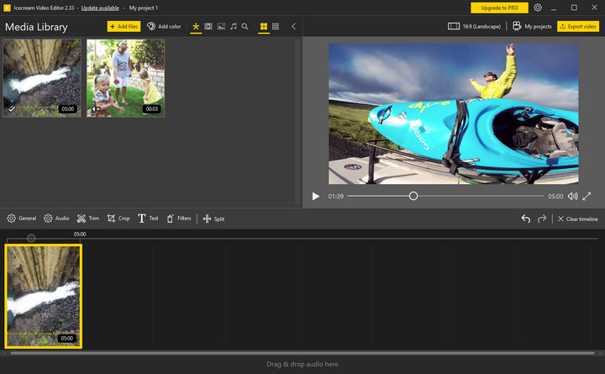Search the media library

tap(245, 27)
